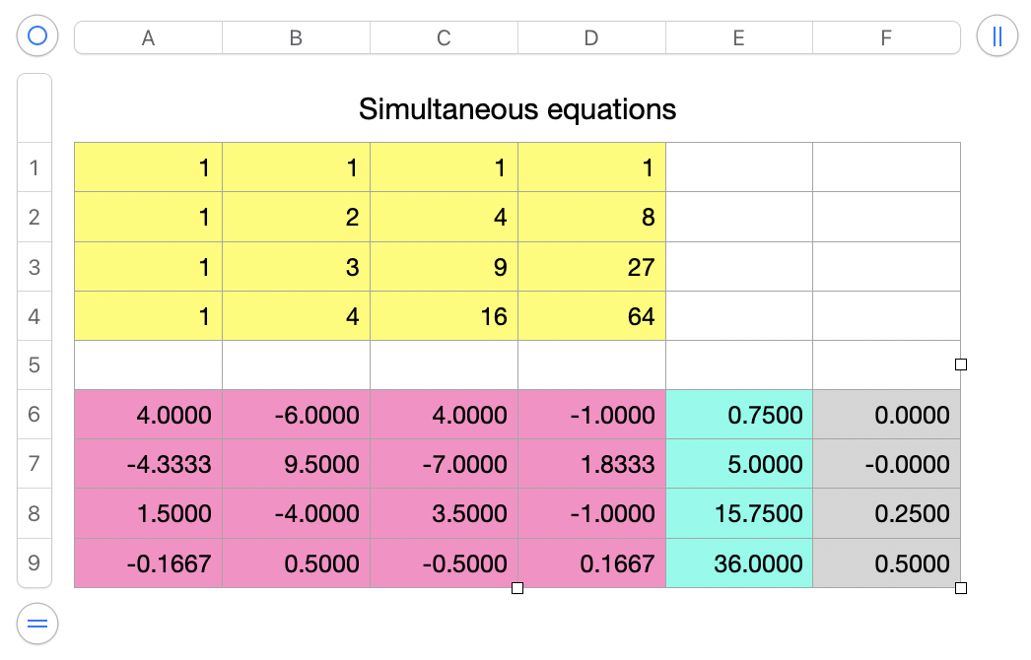1031x660 pixels.
Task: Select row 6 header
Action: point(34,414)
